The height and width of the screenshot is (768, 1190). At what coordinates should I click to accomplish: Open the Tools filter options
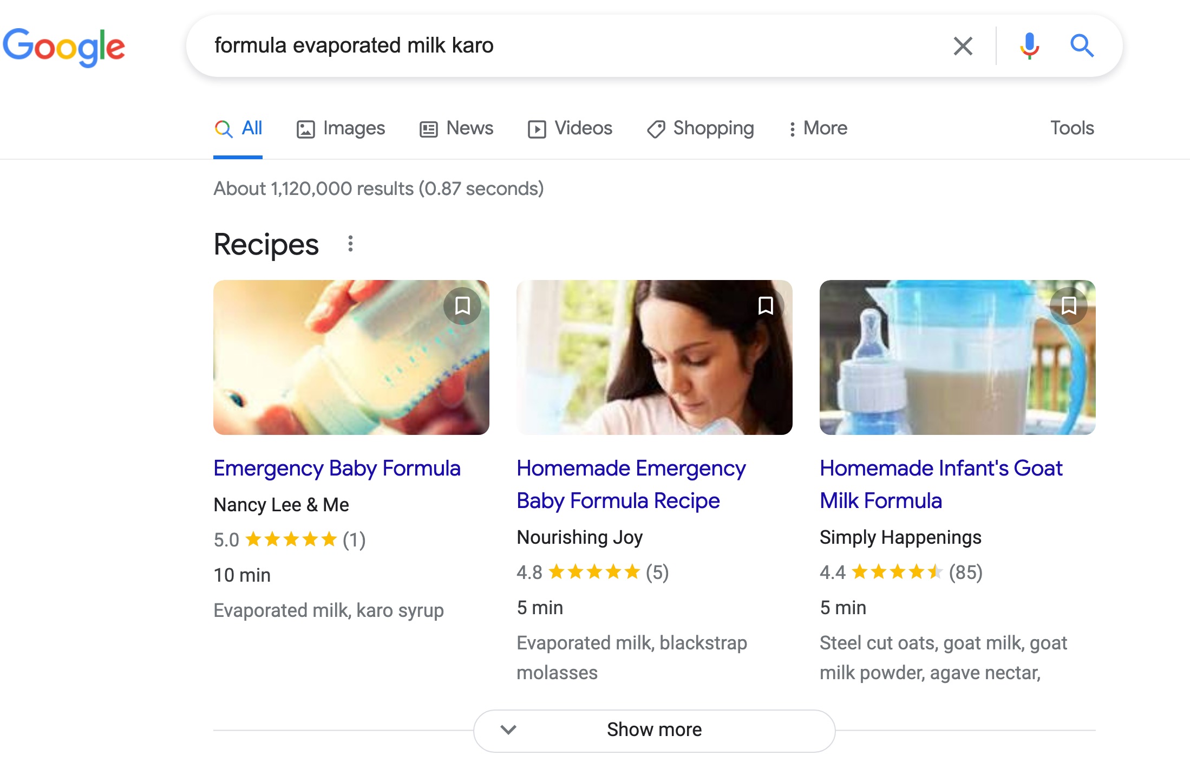pyautogui.click(x=1072, y=128)
